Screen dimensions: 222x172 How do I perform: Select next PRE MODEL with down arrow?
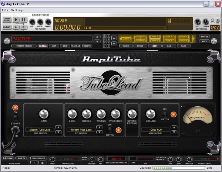58,132
